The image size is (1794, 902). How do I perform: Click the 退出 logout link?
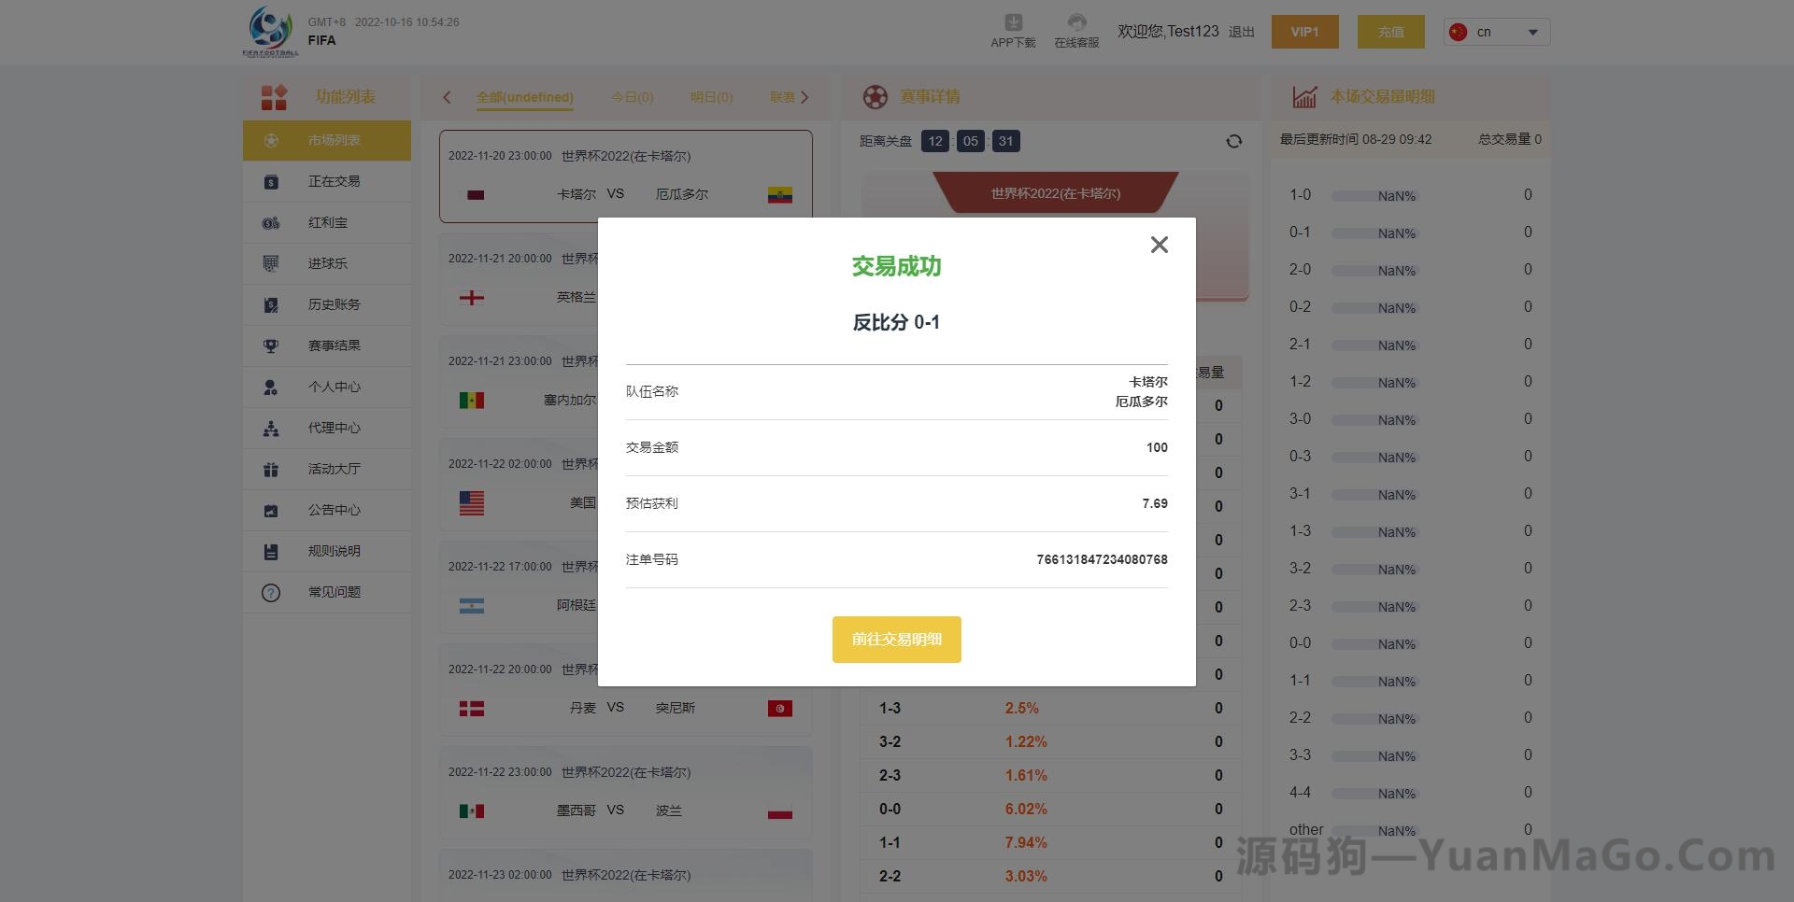[1240, 31]
